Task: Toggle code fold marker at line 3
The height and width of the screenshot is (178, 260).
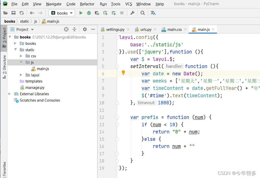Action: pos(117,52)
